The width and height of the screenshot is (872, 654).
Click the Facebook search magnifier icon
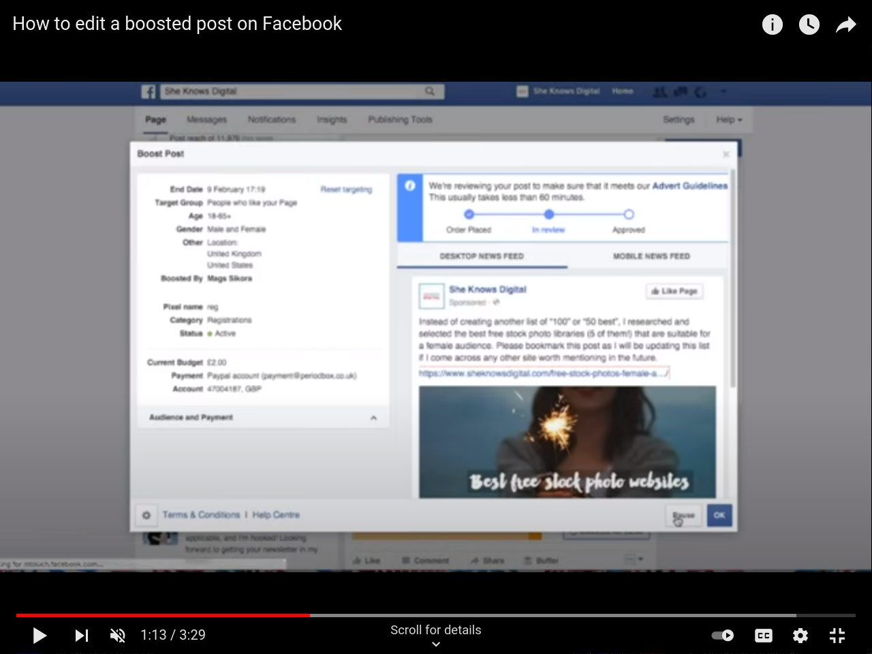pos(430,91)
